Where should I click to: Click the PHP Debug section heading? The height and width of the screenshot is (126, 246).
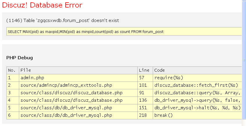(x=19, y=58)
